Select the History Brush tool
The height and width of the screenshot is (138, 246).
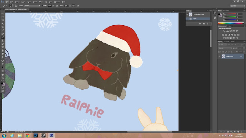(x=3, y=44)
